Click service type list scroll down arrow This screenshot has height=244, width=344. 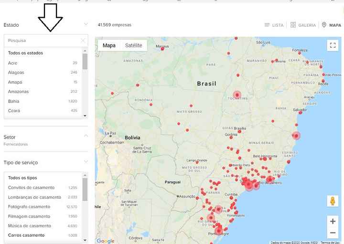pos(85,240)
